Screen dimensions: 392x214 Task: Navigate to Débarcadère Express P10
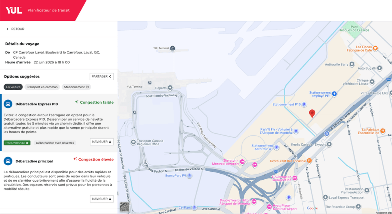coord(102,142)
